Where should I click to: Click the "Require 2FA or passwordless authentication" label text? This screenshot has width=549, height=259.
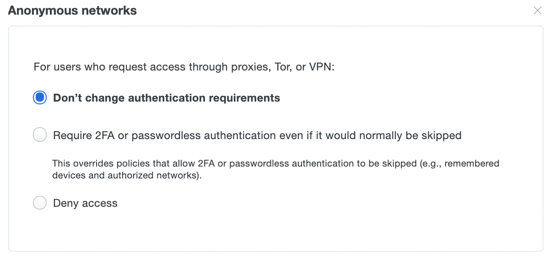257,135
